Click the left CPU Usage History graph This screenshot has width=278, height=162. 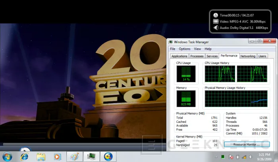pyautogui.click(x=220, y=74)
